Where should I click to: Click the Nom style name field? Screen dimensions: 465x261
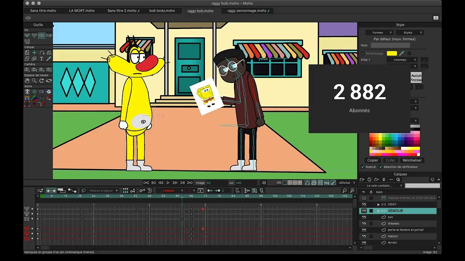tap(390, 45)
